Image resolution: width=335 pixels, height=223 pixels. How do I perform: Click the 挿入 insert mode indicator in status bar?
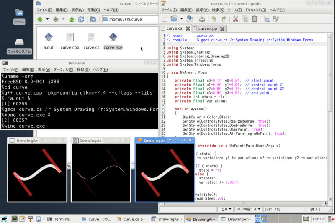[x=314, y=209]
